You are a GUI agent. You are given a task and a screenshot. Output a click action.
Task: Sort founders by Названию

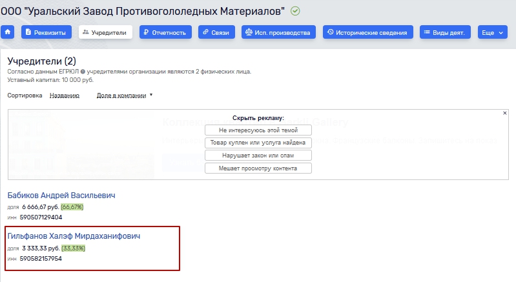[65, 96]
